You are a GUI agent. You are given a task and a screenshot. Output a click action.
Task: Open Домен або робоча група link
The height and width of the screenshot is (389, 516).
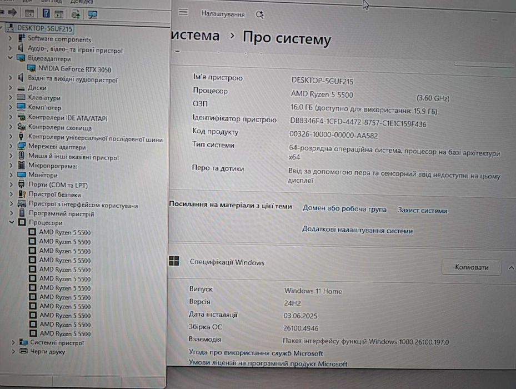(344, 208)
